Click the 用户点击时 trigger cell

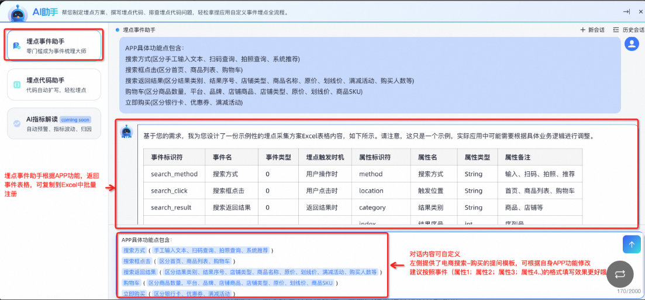pyautogui.click(x=325, y=191)
